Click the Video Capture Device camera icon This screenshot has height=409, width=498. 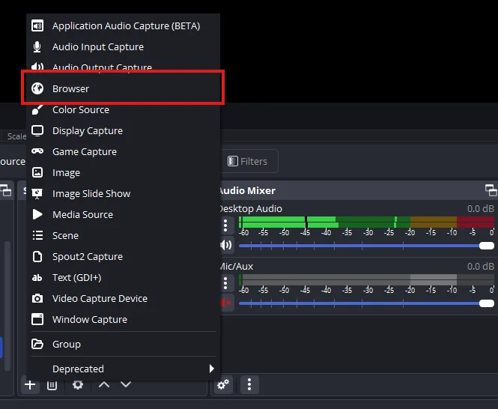(x=37, y=298)
